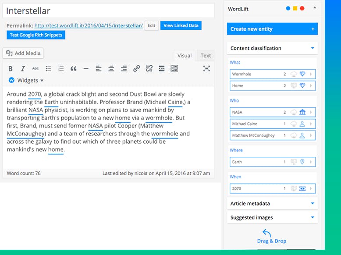Click the blue circle in WordLift header
This screenshot has height=255, width=341.
coord(288,8)
